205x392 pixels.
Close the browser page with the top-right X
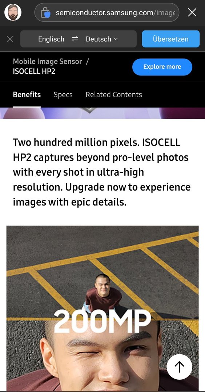coord(192,12)
